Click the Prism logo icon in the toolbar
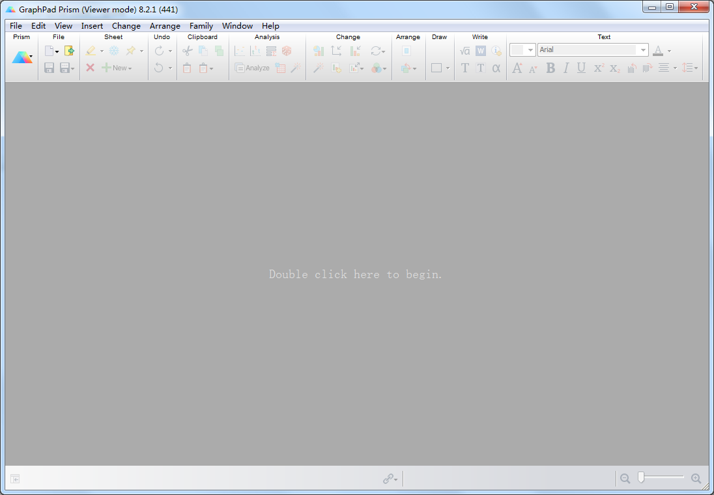Screen dimensions: 714x495 21,57
